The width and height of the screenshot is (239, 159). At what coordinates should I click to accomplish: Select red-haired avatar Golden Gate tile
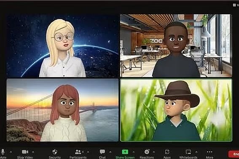[62, 110]
